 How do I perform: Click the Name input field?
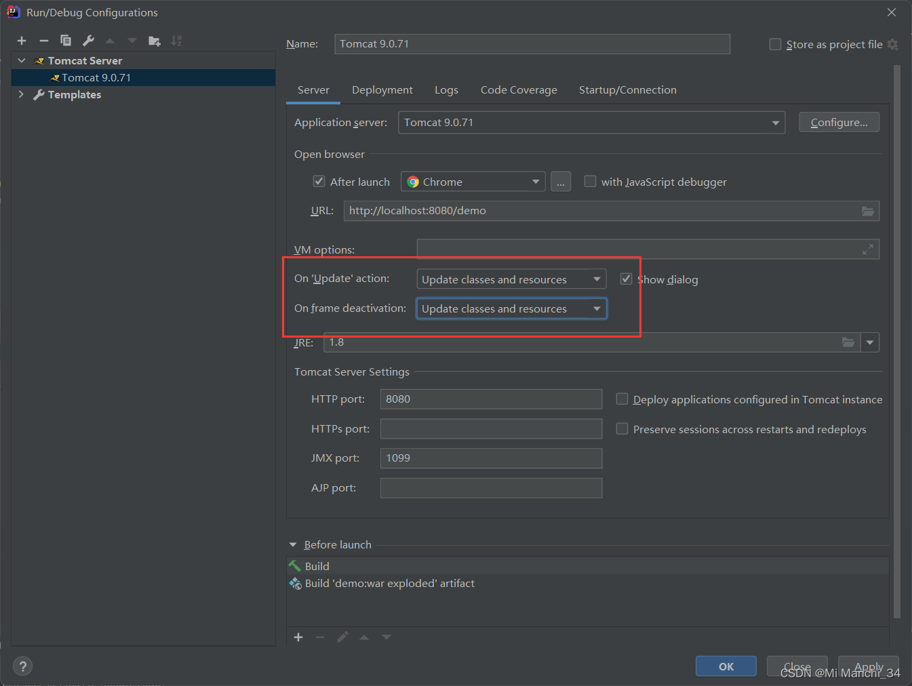tap(532, 44)
